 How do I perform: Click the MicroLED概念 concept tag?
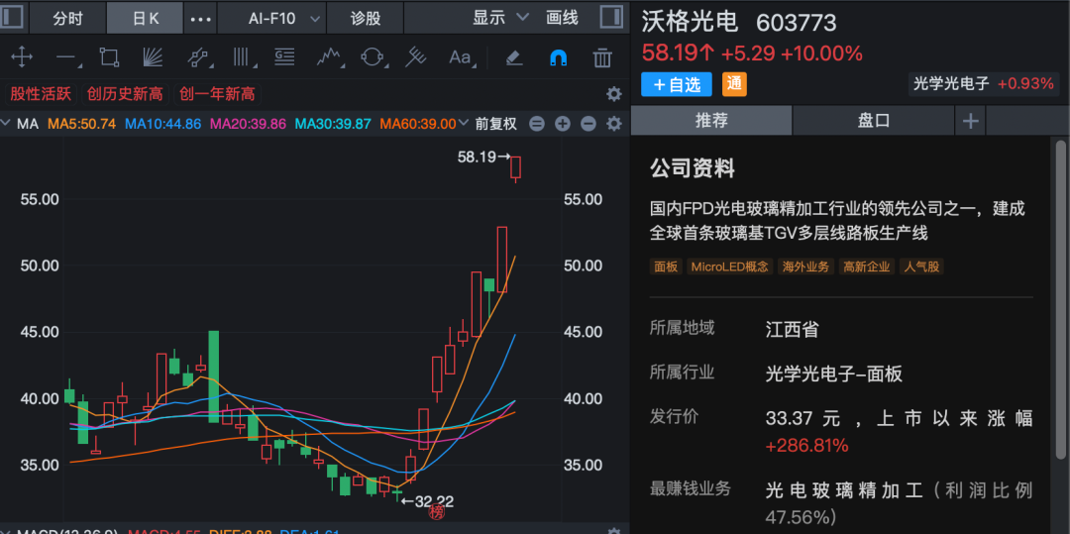[729, 267]
